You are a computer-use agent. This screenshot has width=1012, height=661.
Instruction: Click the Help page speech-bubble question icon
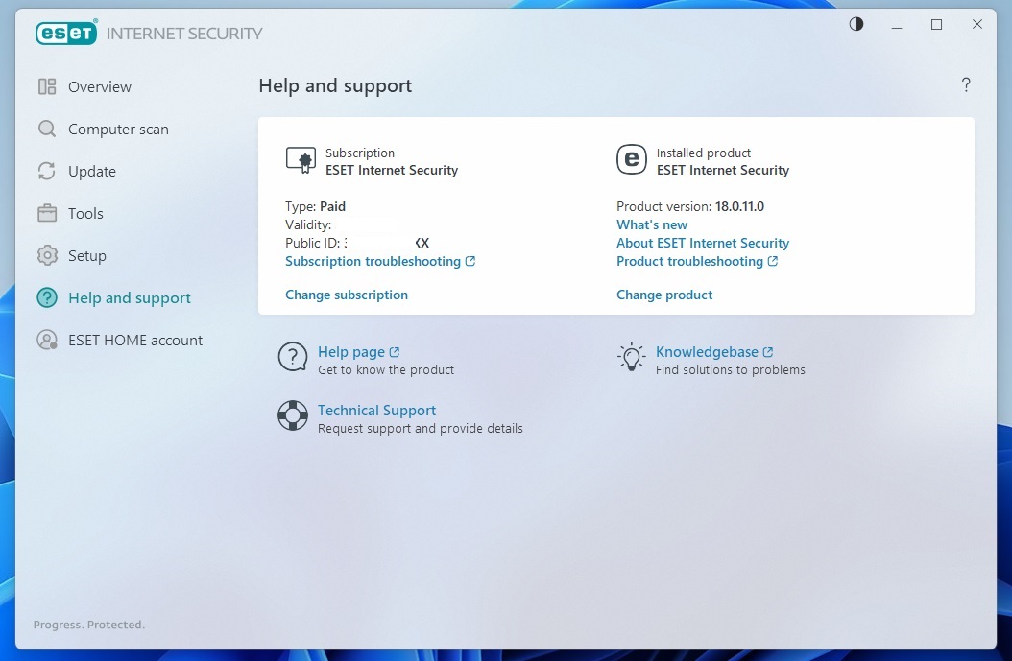[293, 357]
